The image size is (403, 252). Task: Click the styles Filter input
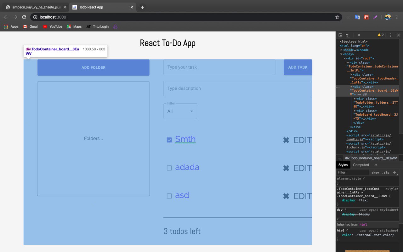coord(352,172)
